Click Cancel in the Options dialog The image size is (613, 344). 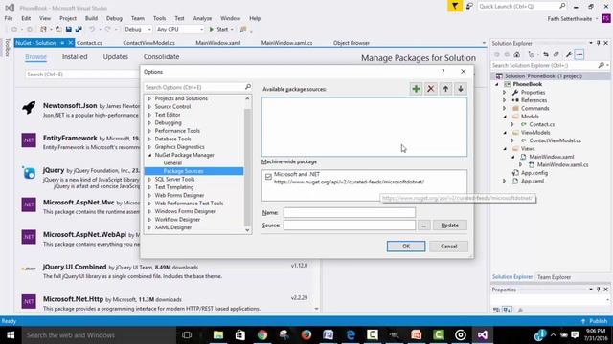point(448,247)
